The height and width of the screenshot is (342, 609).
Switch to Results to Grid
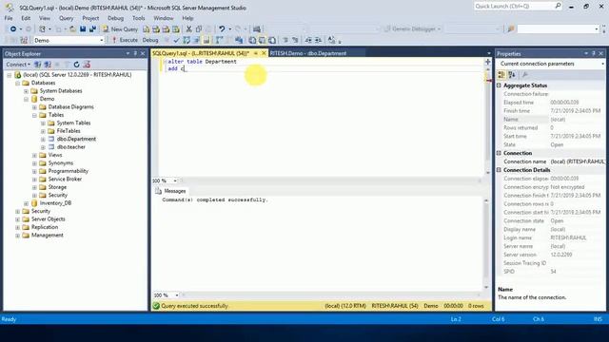click(263, 40)
